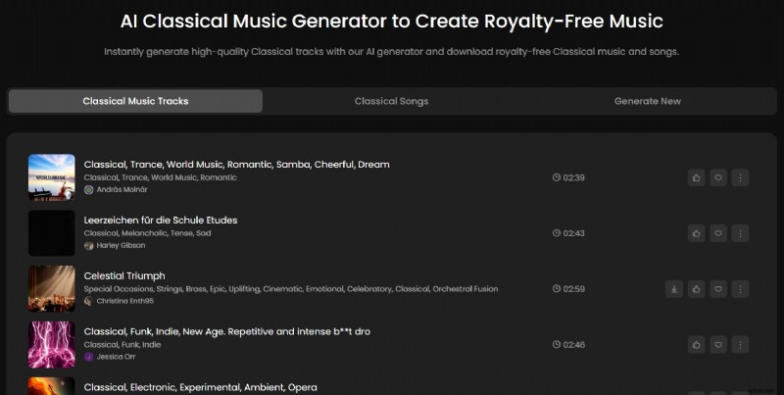Thumbs-up the Leerzeichen für die Schule Etudes track
The image size is (784, 395).
pos(696,233)
